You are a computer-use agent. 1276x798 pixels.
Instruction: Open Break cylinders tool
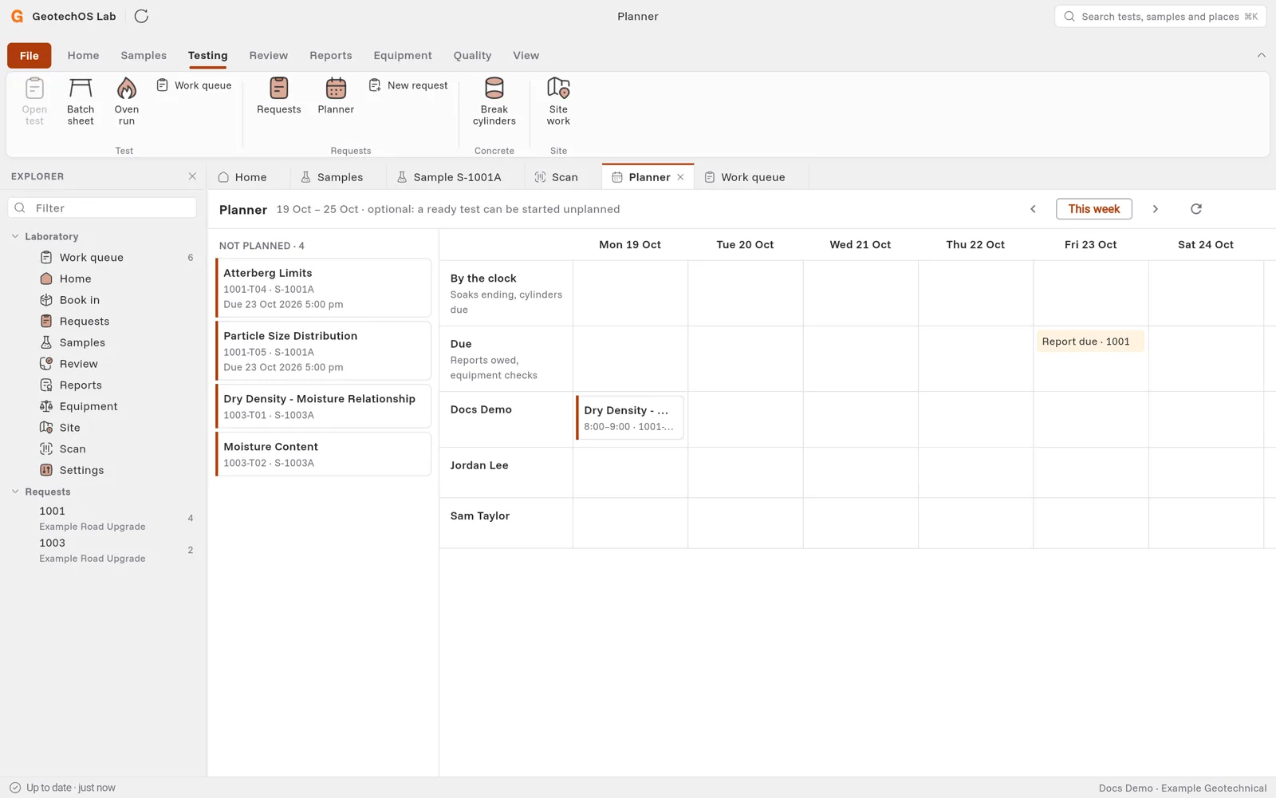tap(494, 101)
